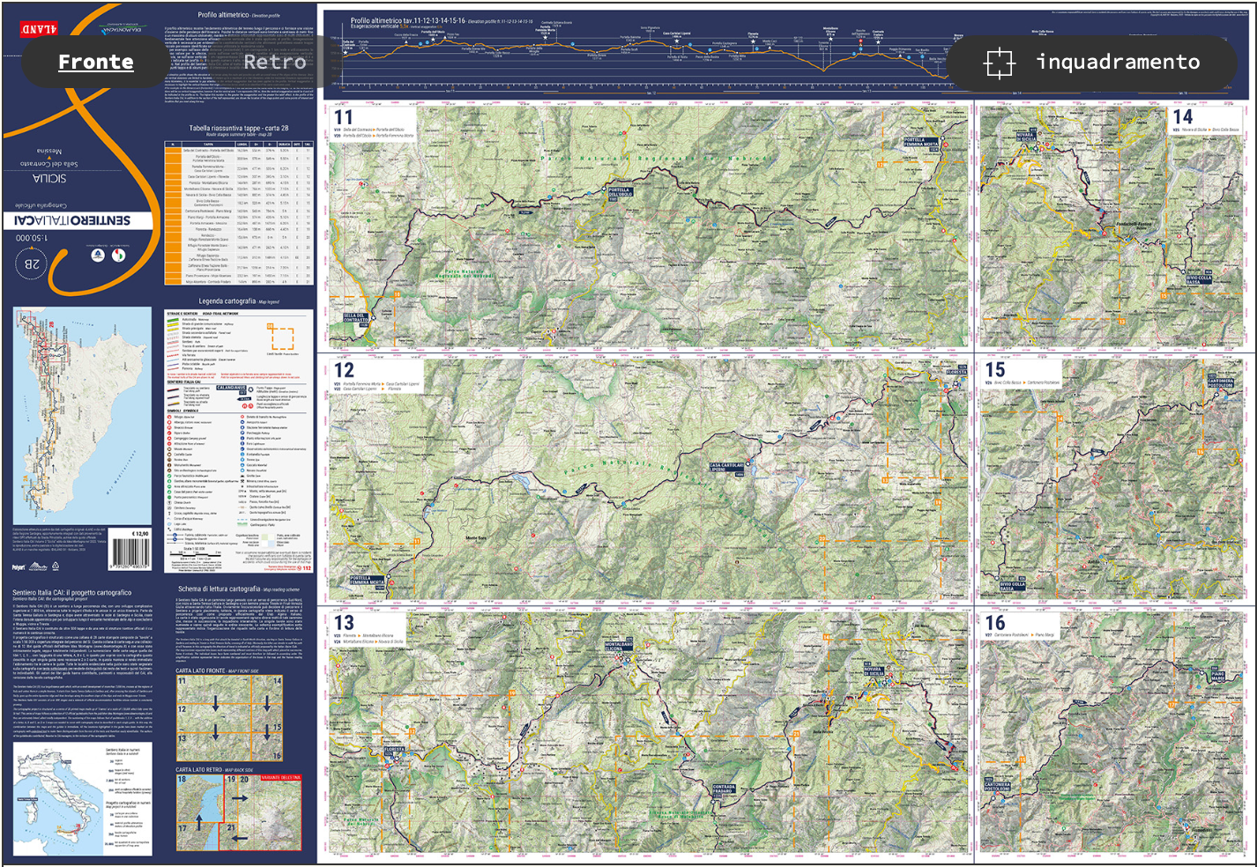Select the Fronte tab
Screen dimensions: 1257x867
pos(96,62)
